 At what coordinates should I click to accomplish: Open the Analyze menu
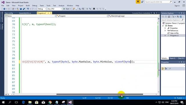(61, 6)
